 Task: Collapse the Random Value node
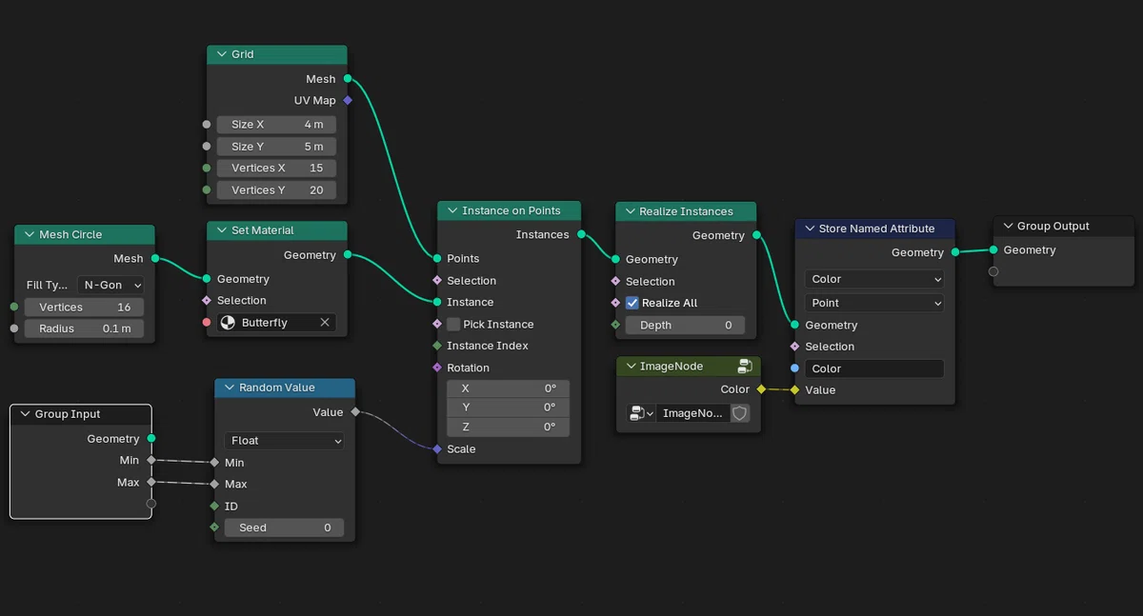[x=230, y=387]
